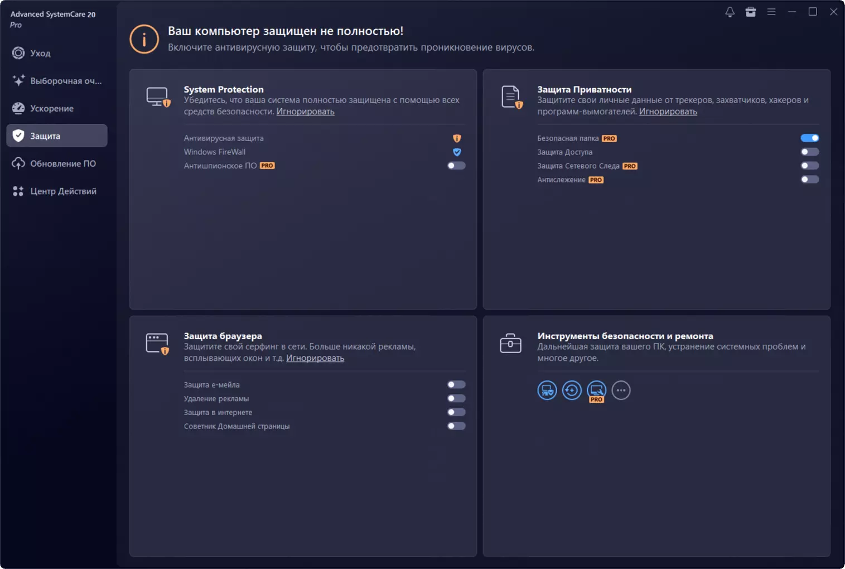845x569 pixels.
Task: Click the orange shield beside Антивирусная защита
Action: (457, 138)
